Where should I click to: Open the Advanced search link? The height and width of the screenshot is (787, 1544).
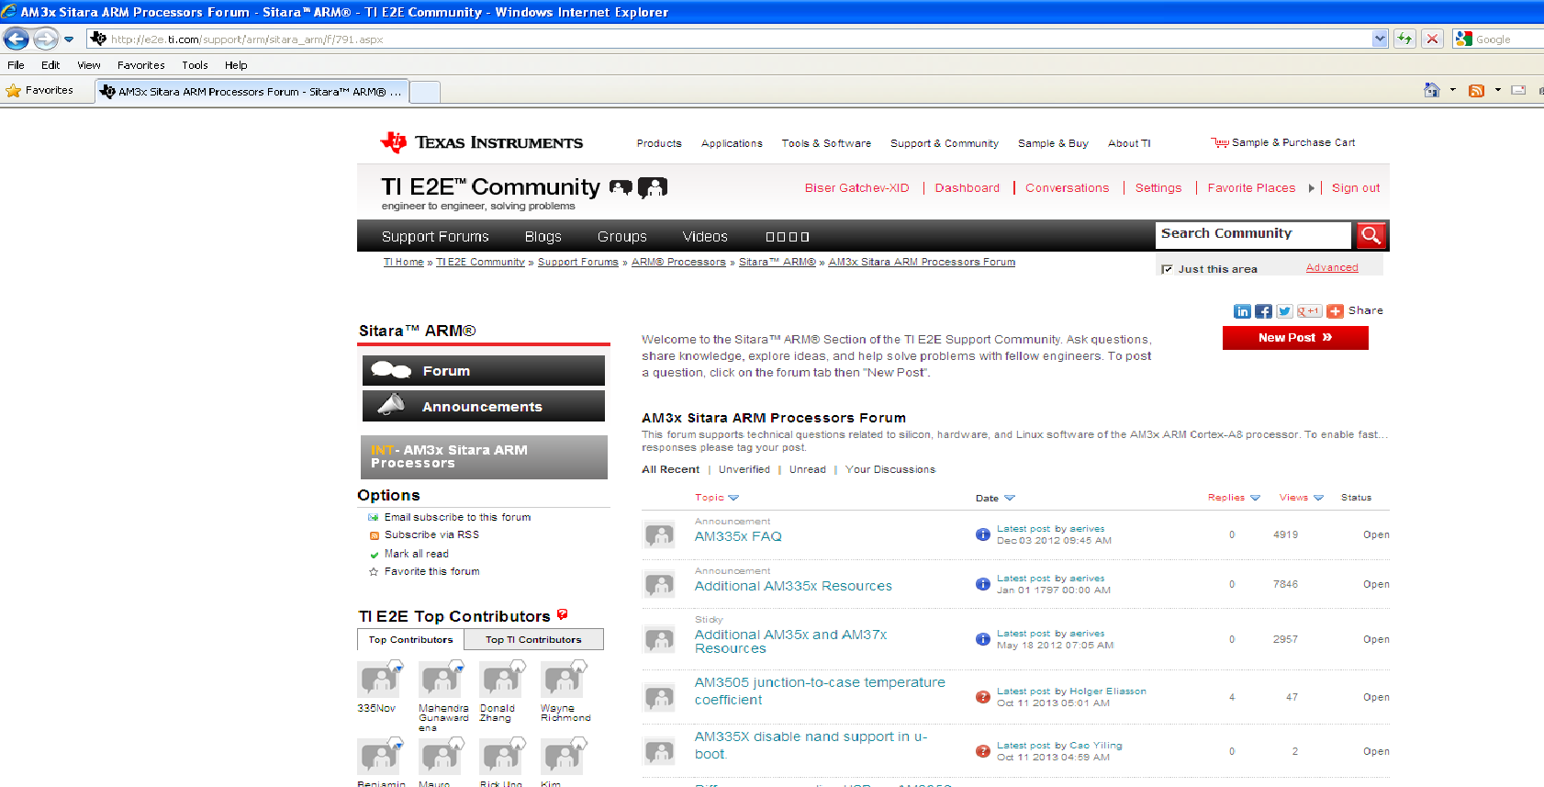tap(1332, 267)
